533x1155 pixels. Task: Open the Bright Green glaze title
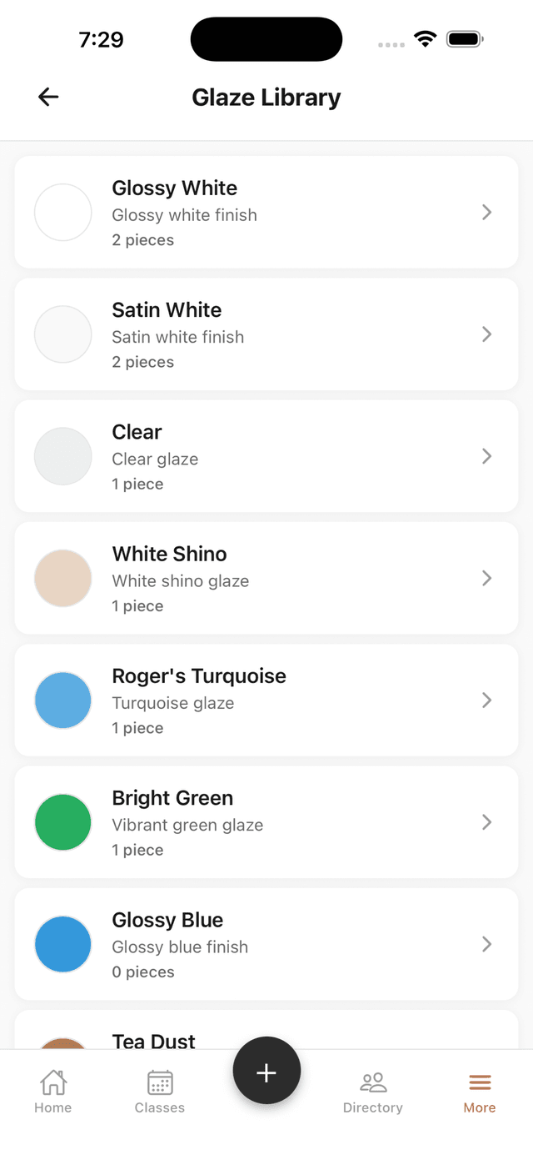point(172,798)
